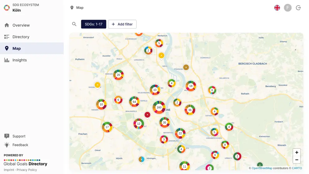Click the Map breadcrumb title
The width and height of the screenshot is (309, 174).
(80, 8)
